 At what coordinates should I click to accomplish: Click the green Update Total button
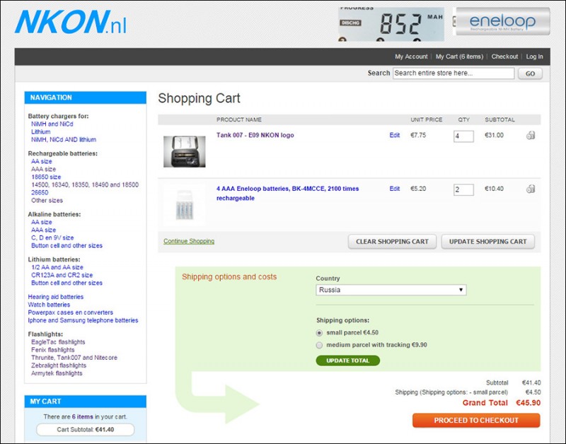click(x=347, y=361)
